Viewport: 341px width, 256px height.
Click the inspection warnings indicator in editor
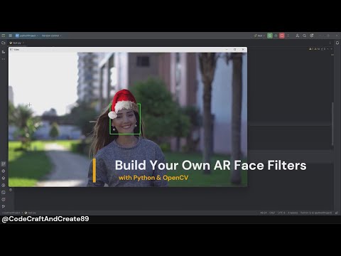[318, 49]
